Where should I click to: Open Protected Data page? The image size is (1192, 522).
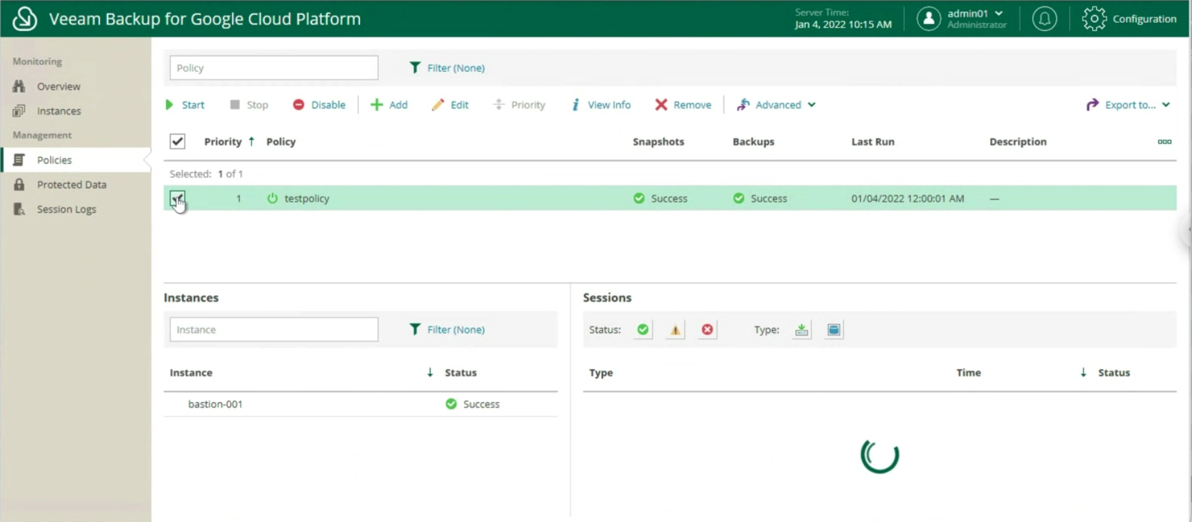[71, 185]
